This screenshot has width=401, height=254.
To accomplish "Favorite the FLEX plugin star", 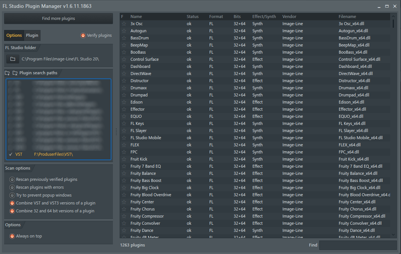I will [124, 145].
